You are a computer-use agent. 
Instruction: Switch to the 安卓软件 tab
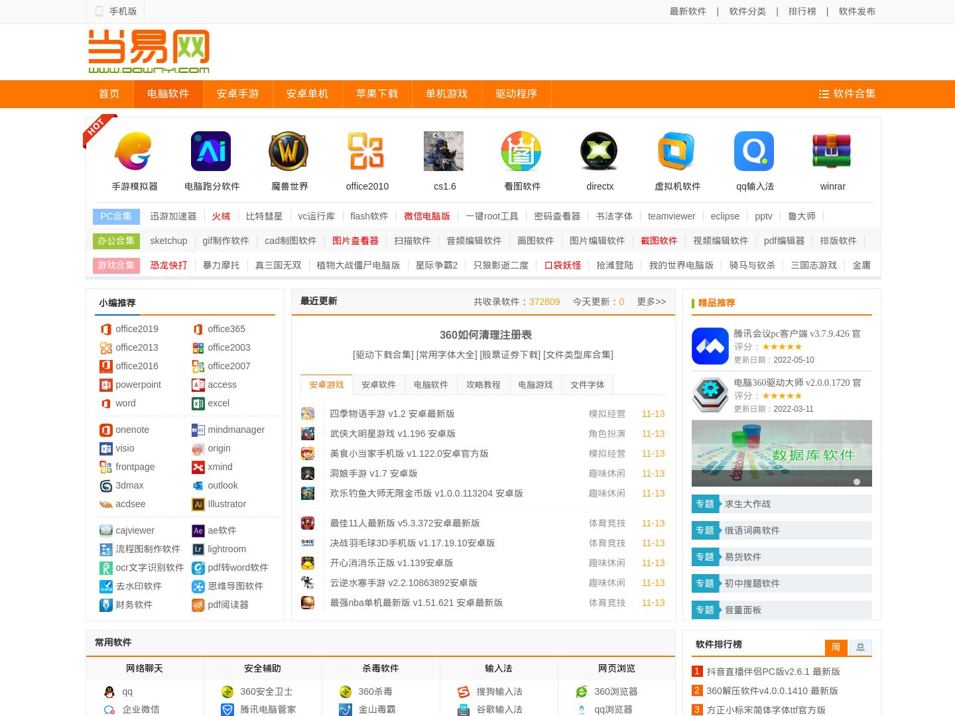pos(379,385)
